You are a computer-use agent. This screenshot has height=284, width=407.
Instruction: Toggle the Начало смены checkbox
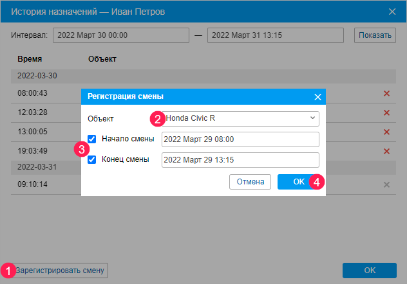pyautogui.click(x=92, y=139)
